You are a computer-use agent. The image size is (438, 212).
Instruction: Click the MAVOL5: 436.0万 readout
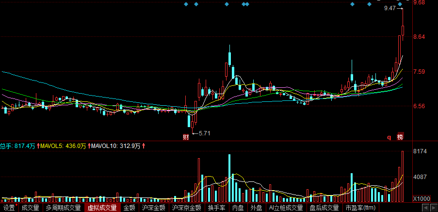click(63, 146)
